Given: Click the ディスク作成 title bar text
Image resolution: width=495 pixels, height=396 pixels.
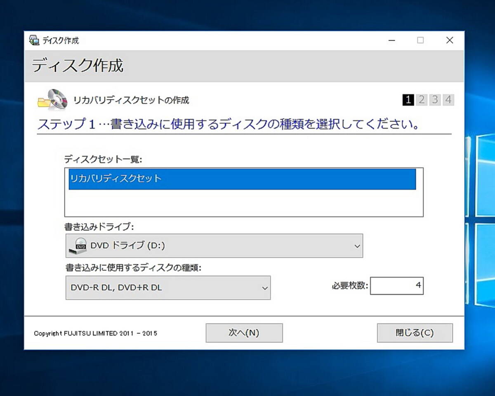Looking at the screenshot, I should (61, 40).
